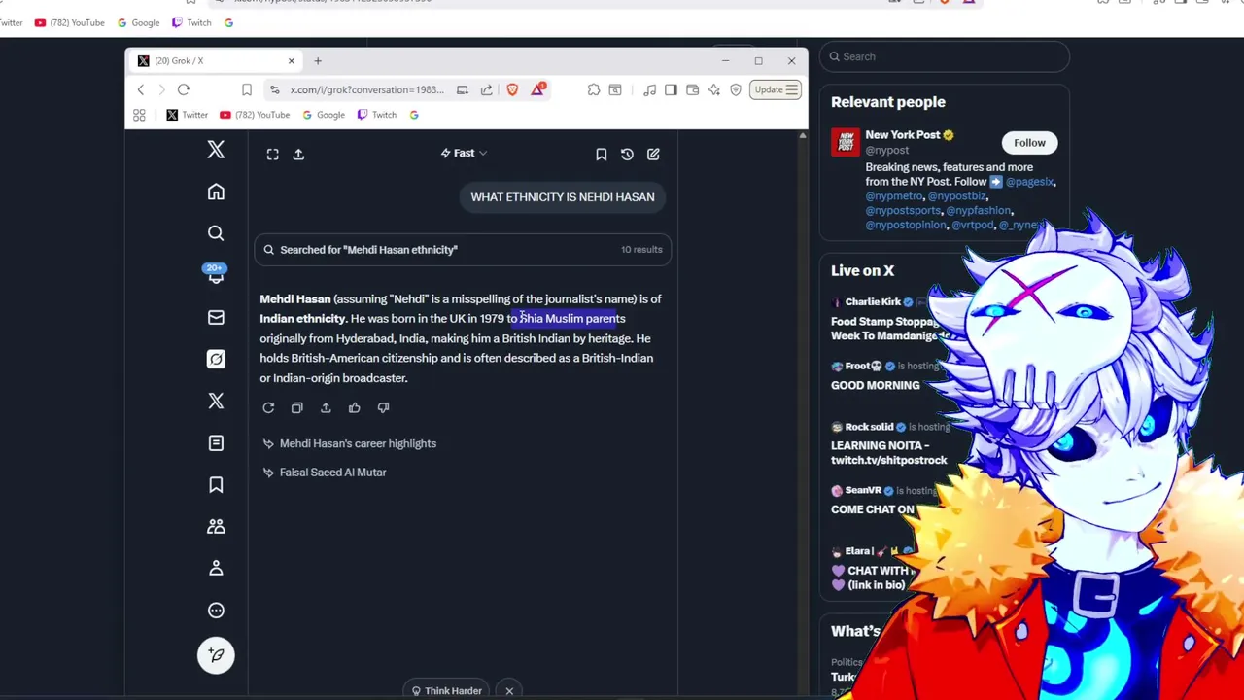
Task: Click the browser Update menu button
Action: [x=776, y=89]
